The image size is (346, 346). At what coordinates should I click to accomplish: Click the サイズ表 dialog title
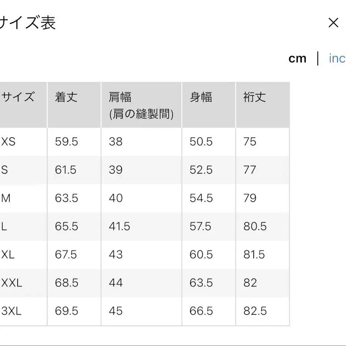click(x=28, y=23)
